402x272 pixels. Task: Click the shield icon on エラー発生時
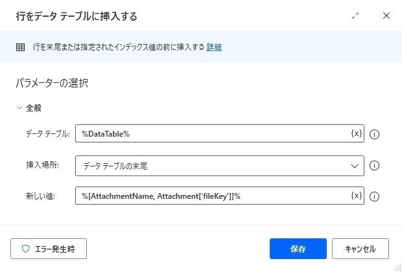[x=26, y=249]
